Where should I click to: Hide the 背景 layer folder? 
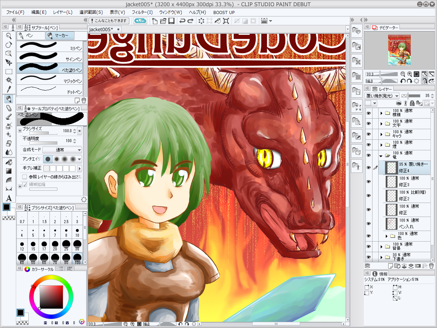point(368,247)
